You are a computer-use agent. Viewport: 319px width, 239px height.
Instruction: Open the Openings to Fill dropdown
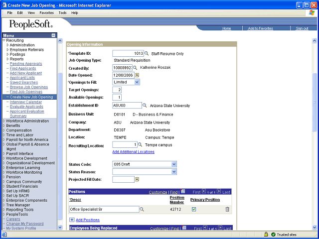(x=137, y=82)
